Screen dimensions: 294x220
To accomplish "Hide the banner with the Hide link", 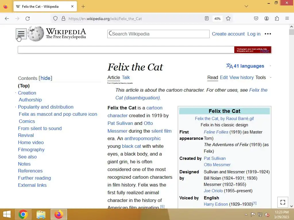I will [x=265, y=51].
